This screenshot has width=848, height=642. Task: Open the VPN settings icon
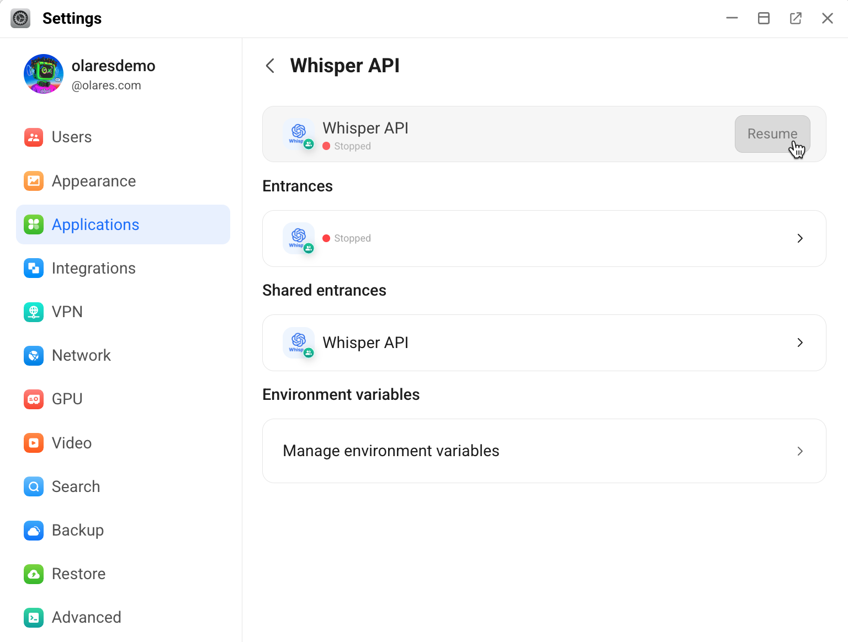coord(34,312)
